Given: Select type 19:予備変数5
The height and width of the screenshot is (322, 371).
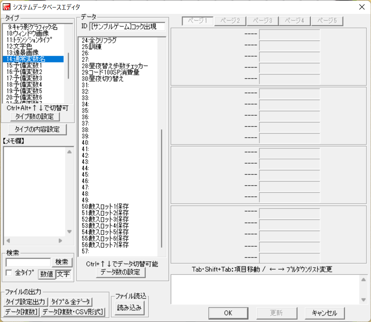Looking at the screenshot, I should pyautogui.click(x=33, y=91).
